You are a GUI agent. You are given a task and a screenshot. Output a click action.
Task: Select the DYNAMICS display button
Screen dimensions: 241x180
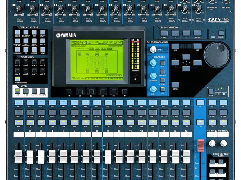pos(17,49)
